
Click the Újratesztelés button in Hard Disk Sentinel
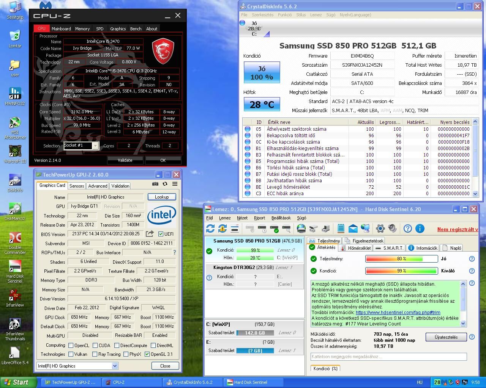point(446,337)
